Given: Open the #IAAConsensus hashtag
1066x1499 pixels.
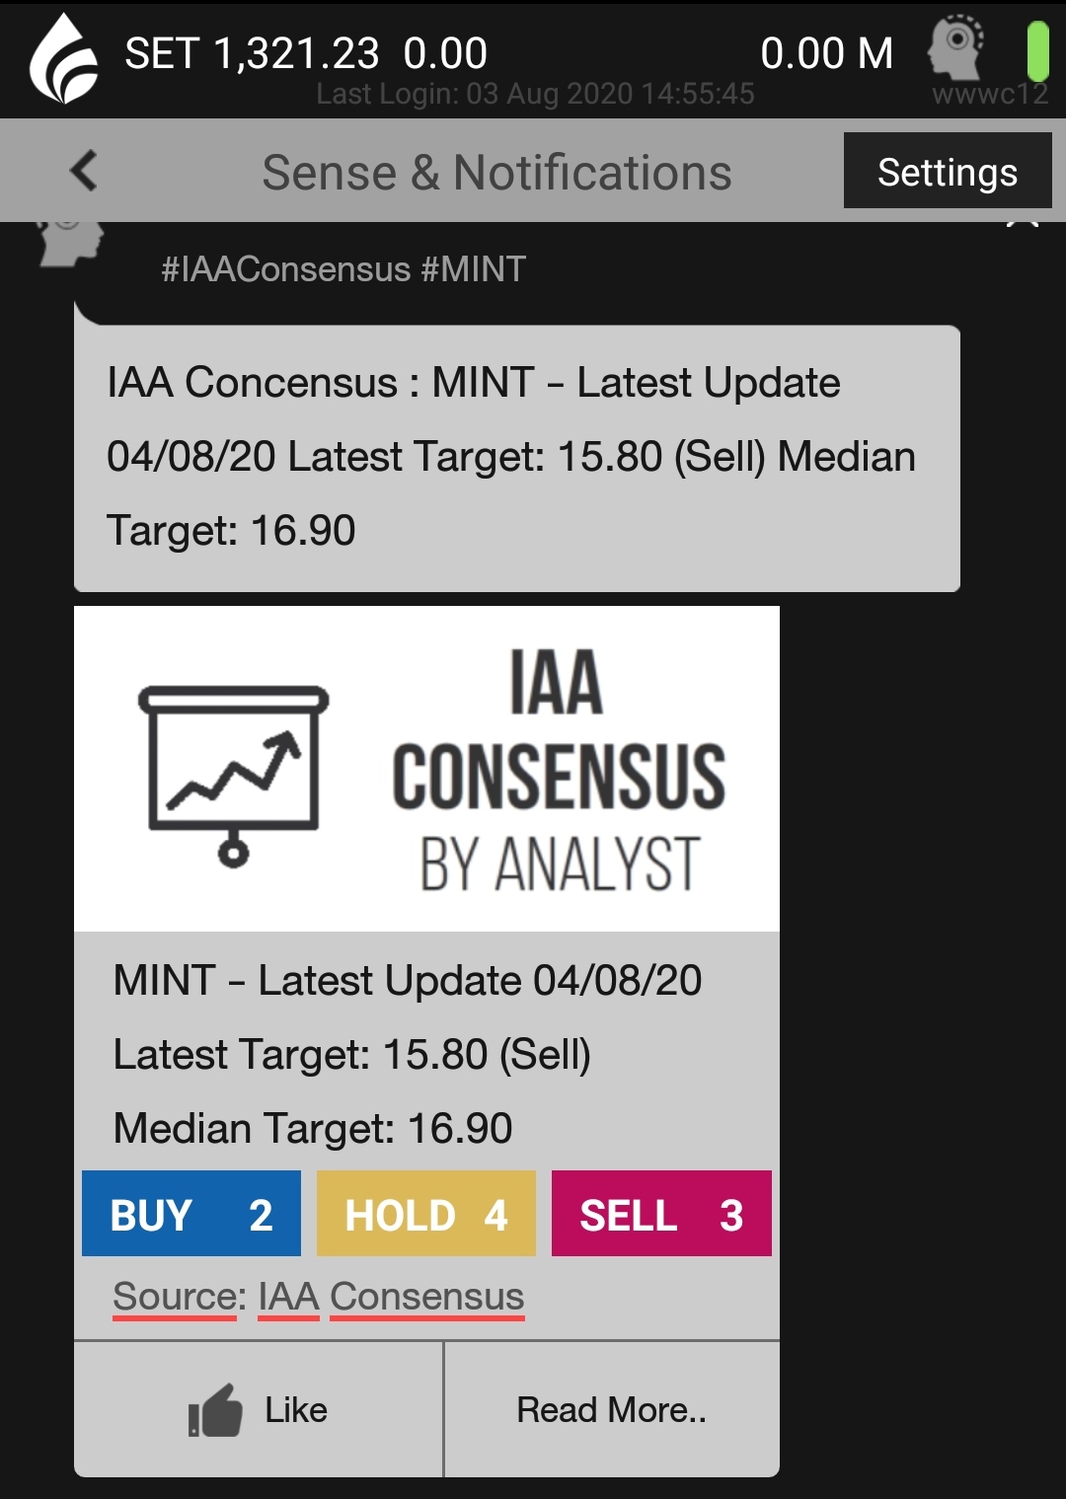Looking at the screenshot, I should pyautogui.click(x=285, y=269).
